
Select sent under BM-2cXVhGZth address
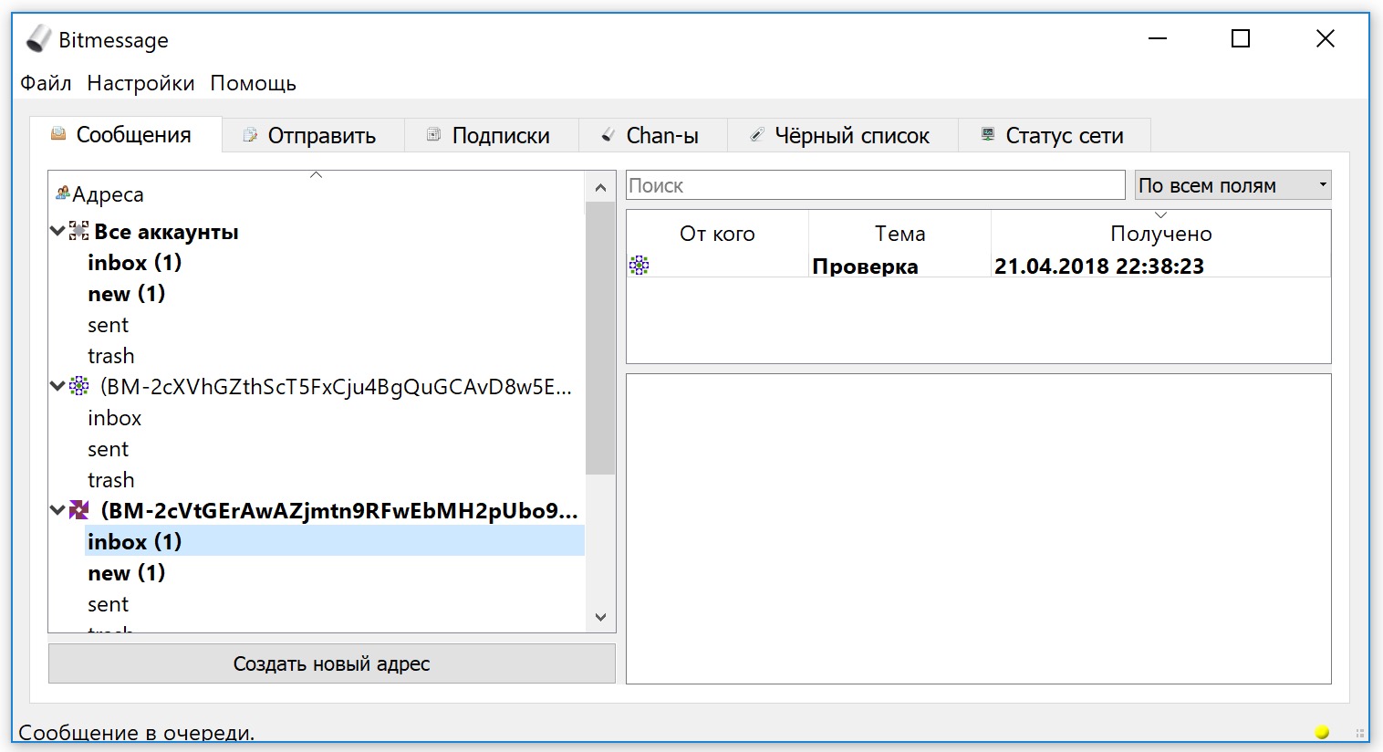tap(109, 449)
